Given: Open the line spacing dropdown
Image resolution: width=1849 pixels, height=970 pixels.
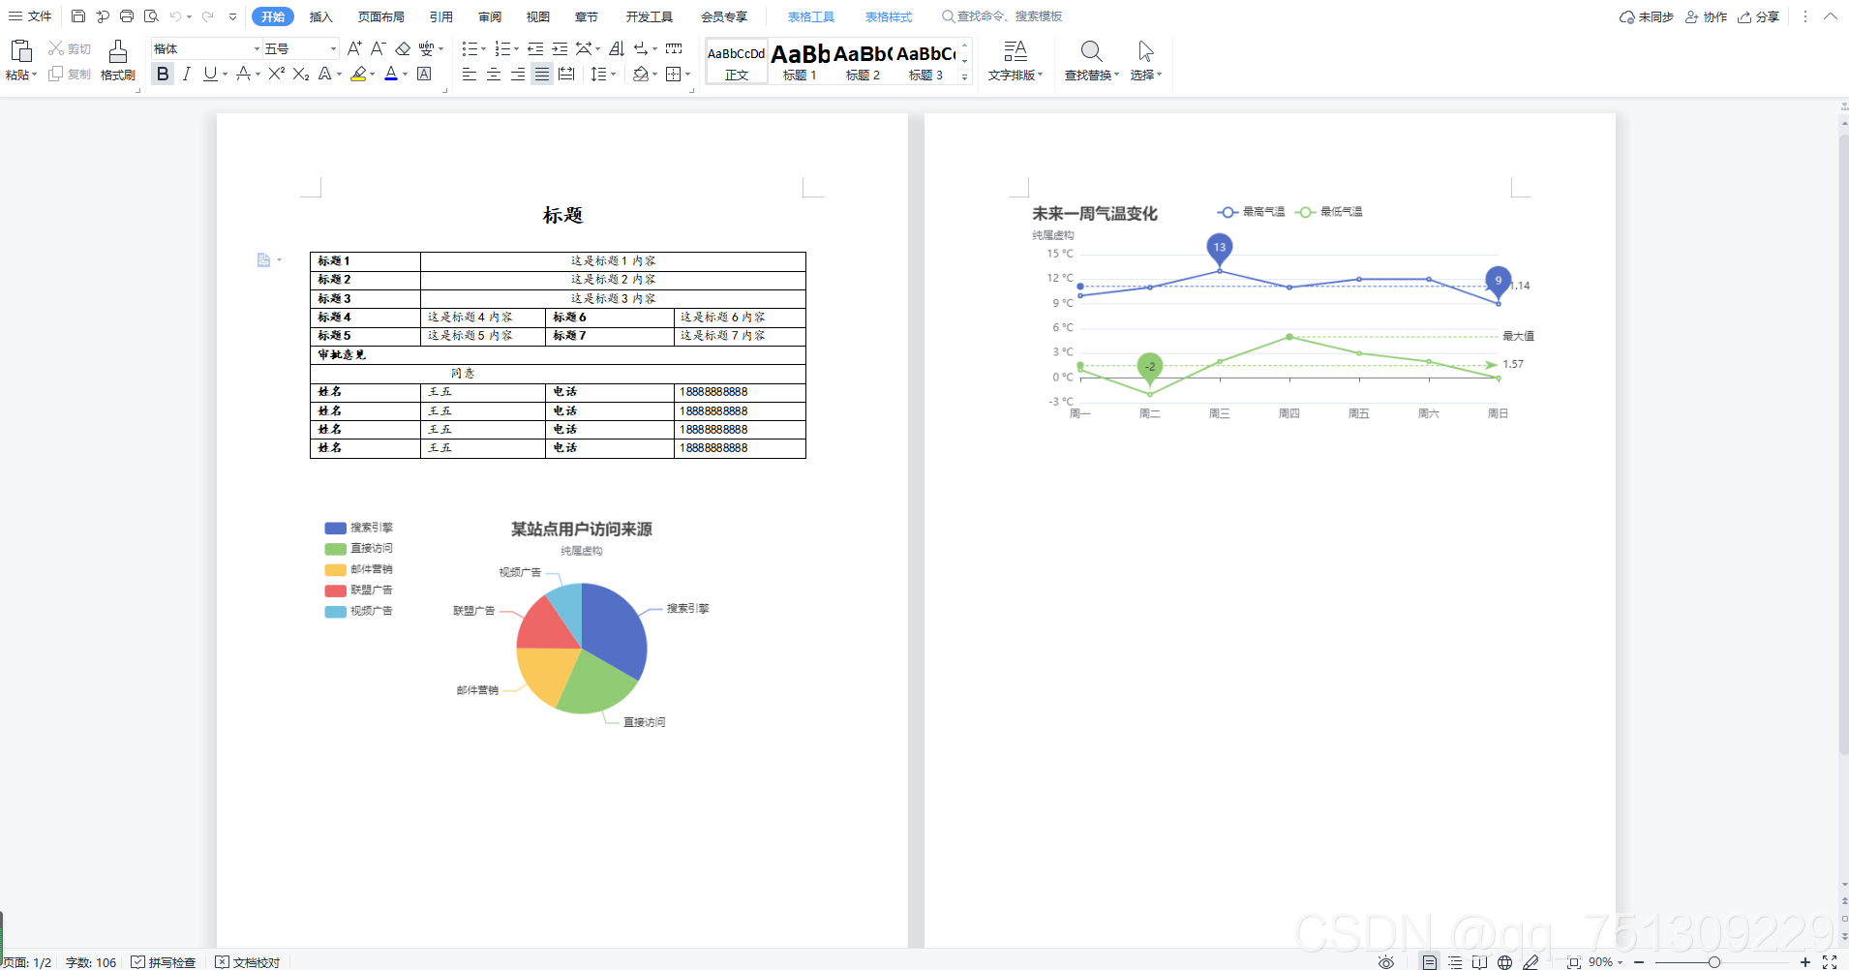Looking at the screenshot, I should [x=613, y=74].
